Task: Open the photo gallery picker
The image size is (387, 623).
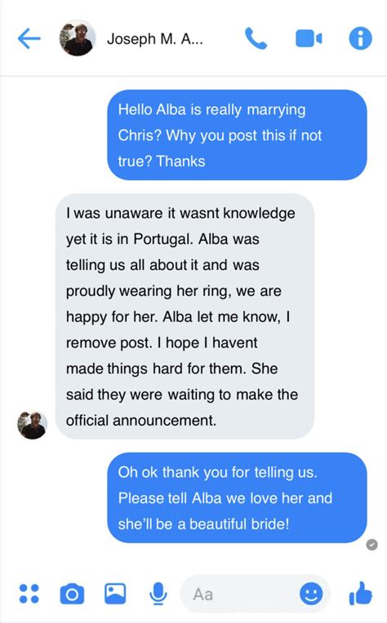Action: pos(115,594)
